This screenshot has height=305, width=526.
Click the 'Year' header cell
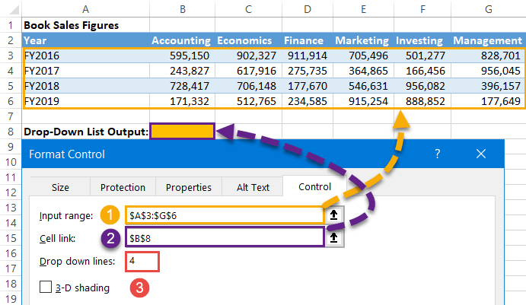coord(85,40)
